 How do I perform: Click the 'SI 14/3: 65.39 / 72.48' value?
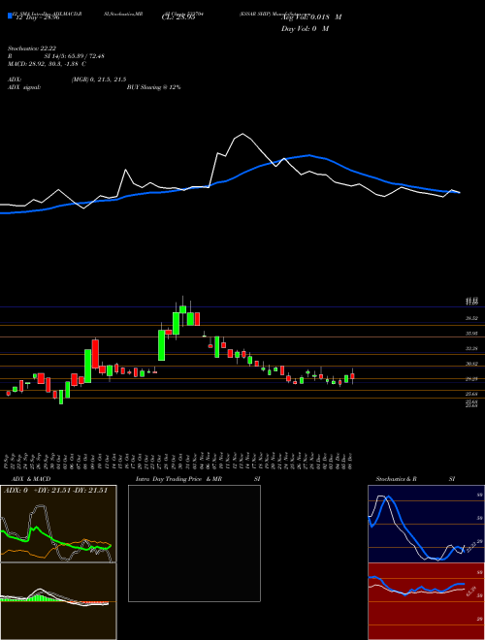pyautogui.click(x=75, y=56)
